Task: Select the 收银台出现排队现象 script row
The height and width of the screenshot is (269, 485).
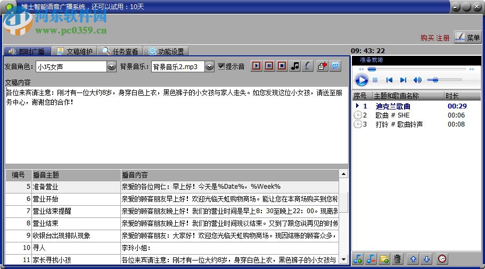Action: click(x=172, y=236)
